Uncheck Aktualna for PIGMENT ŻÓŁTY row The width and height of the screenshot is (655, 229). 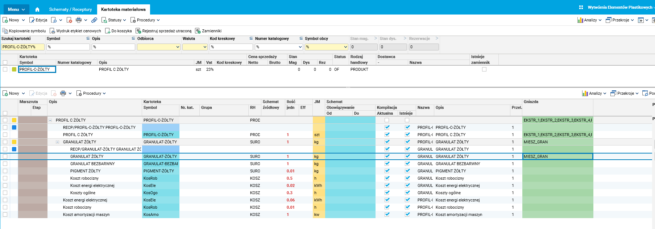(x=387, y=171)
